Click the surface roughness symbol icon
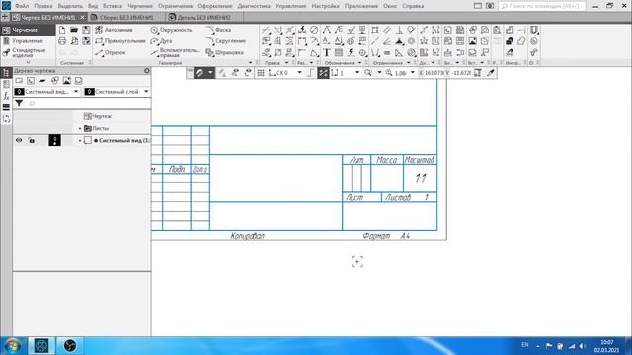 tap(351, 30)
